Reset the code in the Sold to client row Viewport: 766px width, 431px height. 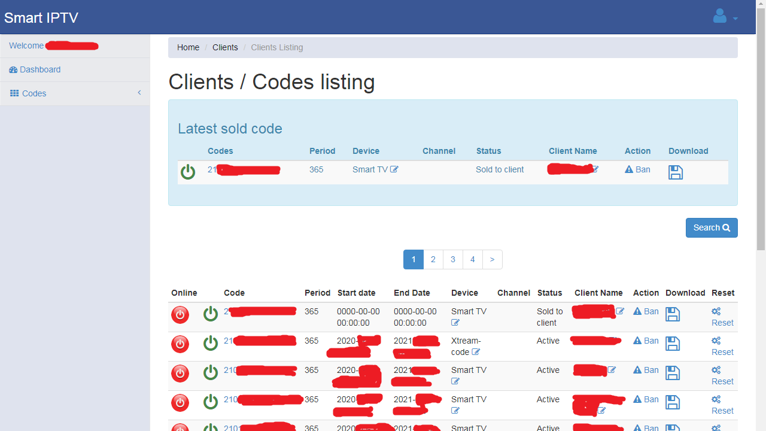pyautogui.click(x=722, y=317)
